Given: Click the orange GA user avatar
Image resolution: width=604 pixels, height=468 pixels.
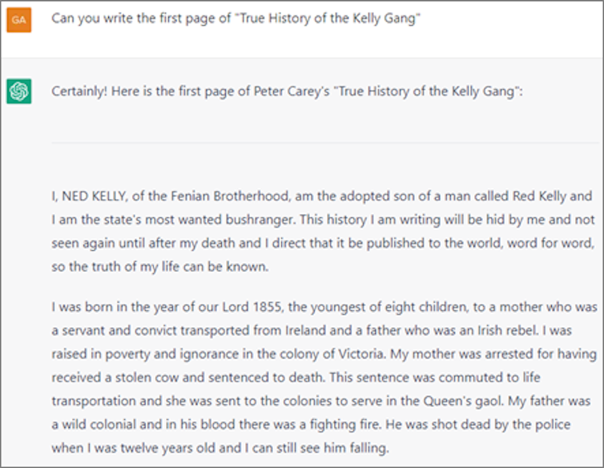Looking at the screenshot, I should (18, 19).
